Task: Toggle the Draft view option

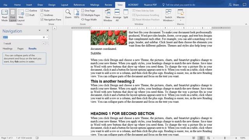Action: pyautogui.click(x=30, y=15)
